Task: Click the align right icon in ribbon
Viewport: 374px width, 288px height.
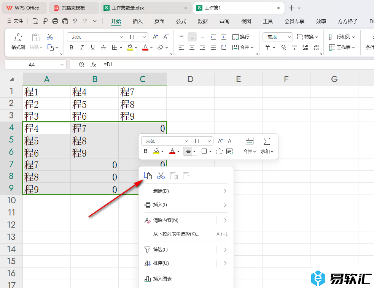Action: pos(202,47)
